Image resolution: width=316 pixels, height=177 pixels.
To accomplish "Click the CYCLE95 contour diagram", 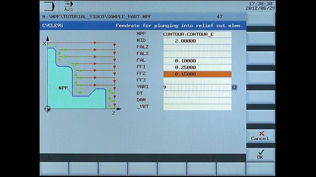I will pos(82,75).
